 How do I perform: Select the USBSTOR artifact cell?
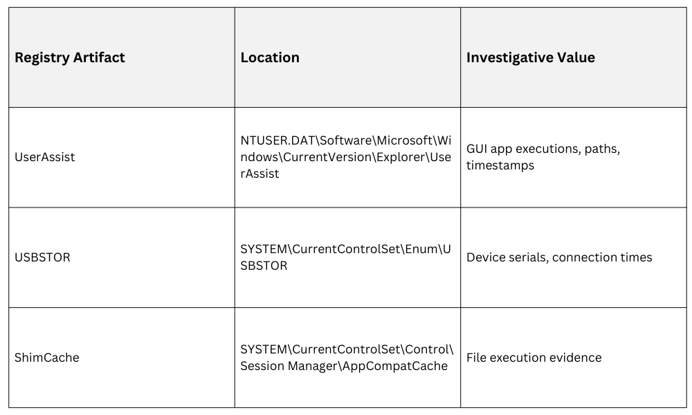(x=42, y=257)
